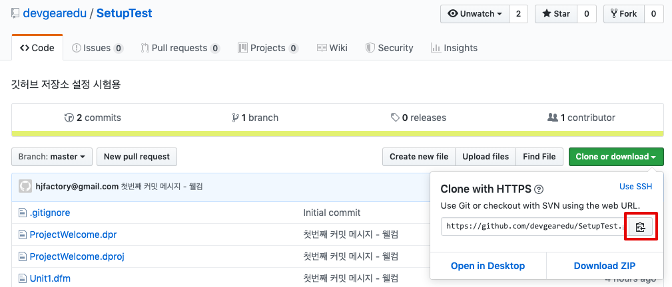Star the SetupTest repository
Image resolution: width=672 pixels, height=287 pixels.
556,14
